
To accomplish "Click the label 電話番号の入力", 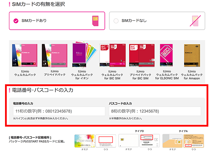I will coord(23,103).
